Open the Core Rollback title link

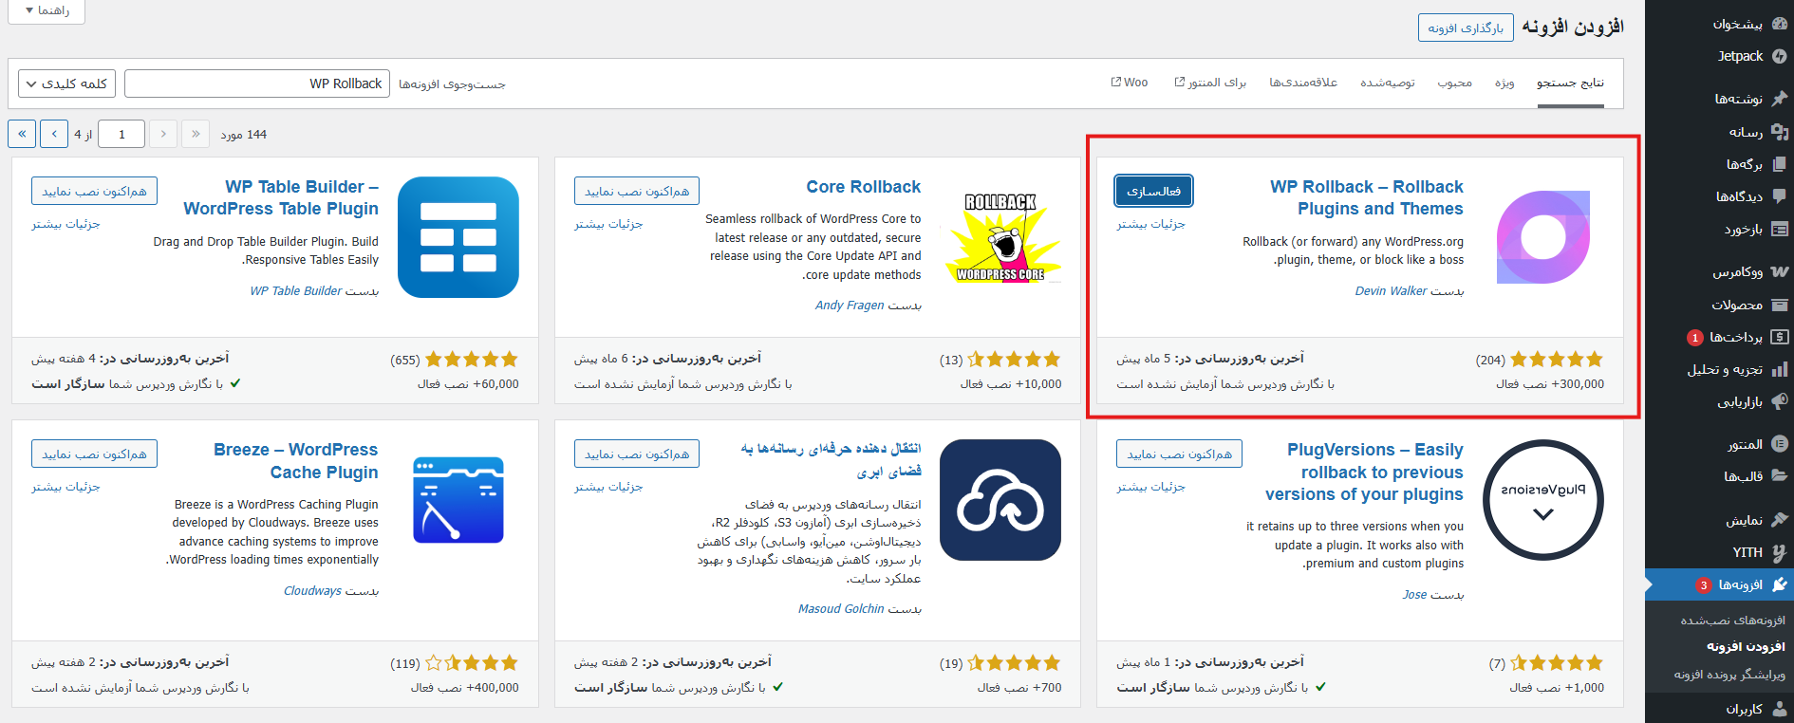pos(864,187)
